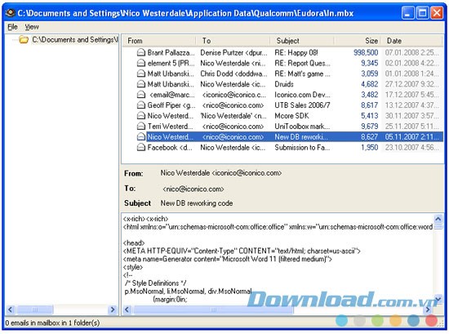Click the size value 1,950
This screenshot has height=334, width=449.
369,148
